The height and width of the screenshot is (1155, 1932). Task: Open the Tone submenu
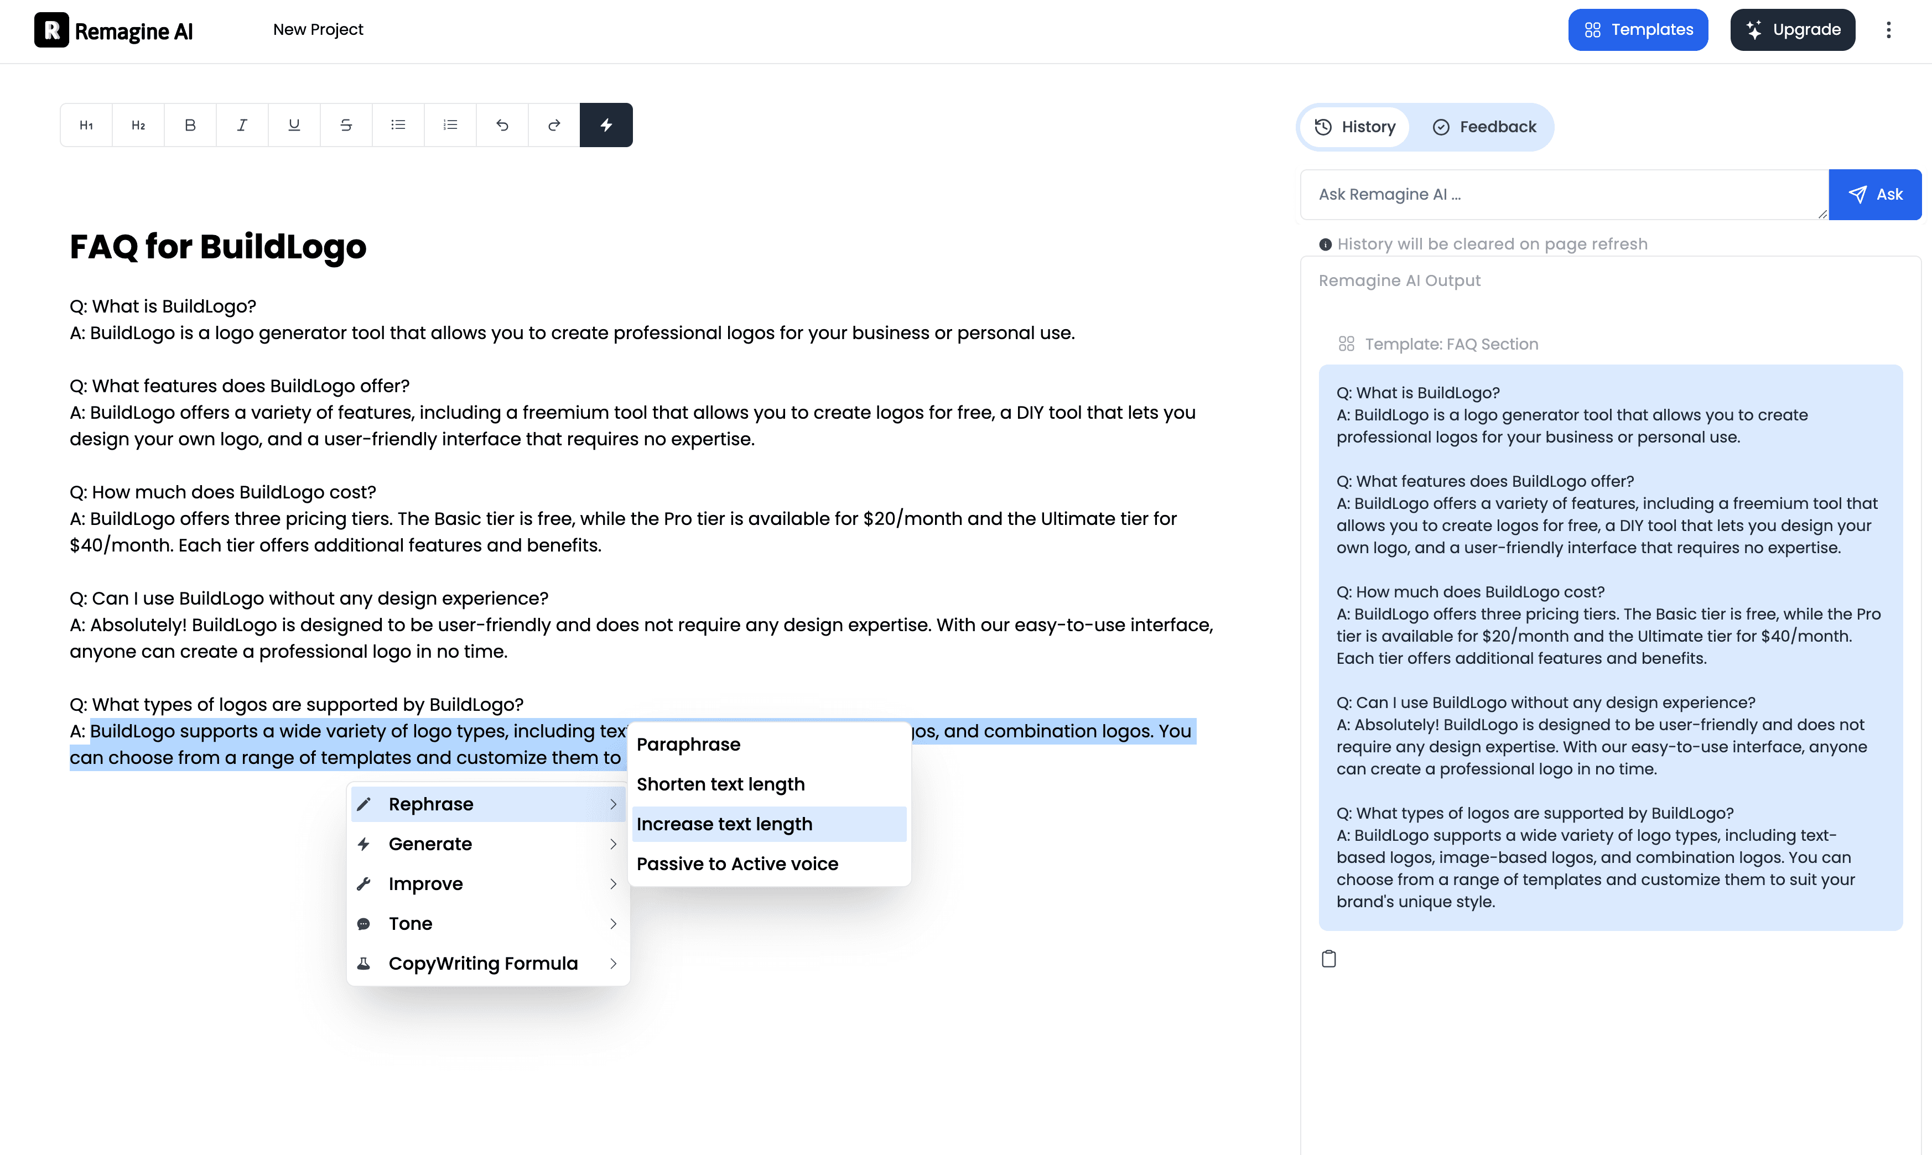[x=488, y=924]
